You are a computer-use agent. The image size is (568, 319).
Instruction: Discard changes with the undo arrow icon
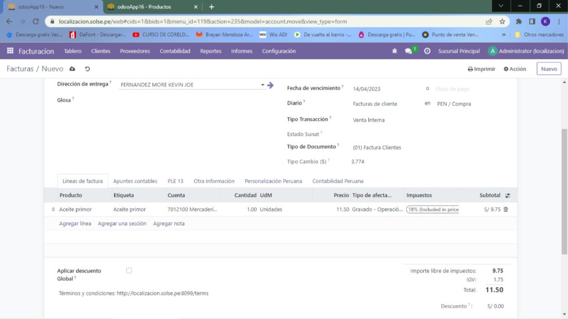[x=87, y=69]
